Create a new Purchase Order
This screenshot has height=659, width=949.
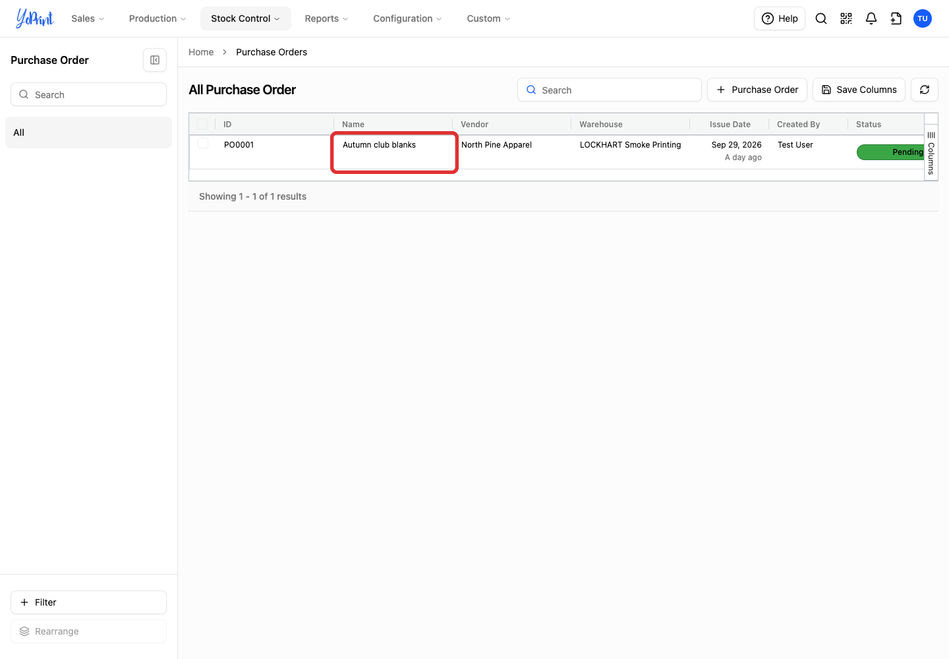(757, 90)
